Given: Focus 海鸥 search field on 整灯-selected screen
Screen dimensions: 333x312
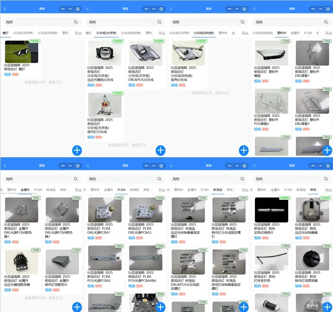Looking at the screenshot, I should coord(42,22).
